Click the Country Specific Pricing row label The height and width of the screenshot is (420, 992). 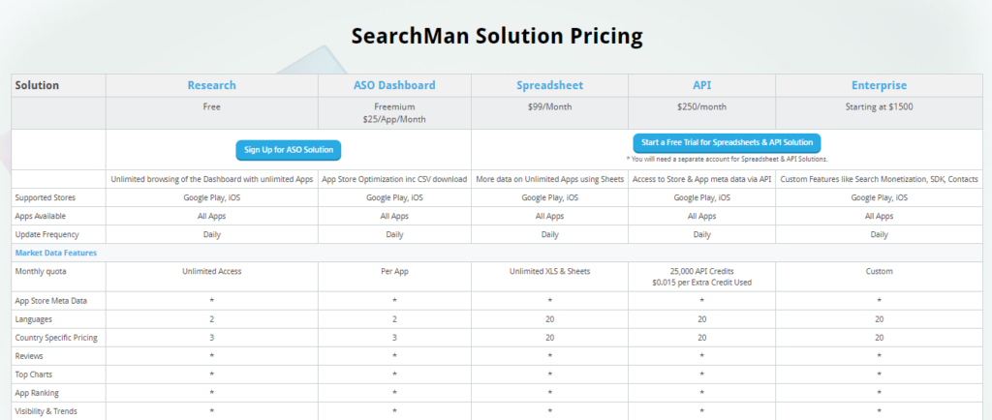(56, 338)
